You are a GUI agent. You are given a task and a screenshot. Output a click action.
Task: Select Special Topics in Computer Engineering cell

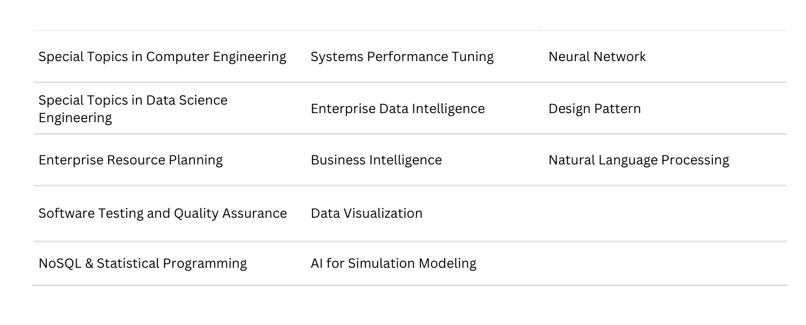pos(162,57)
